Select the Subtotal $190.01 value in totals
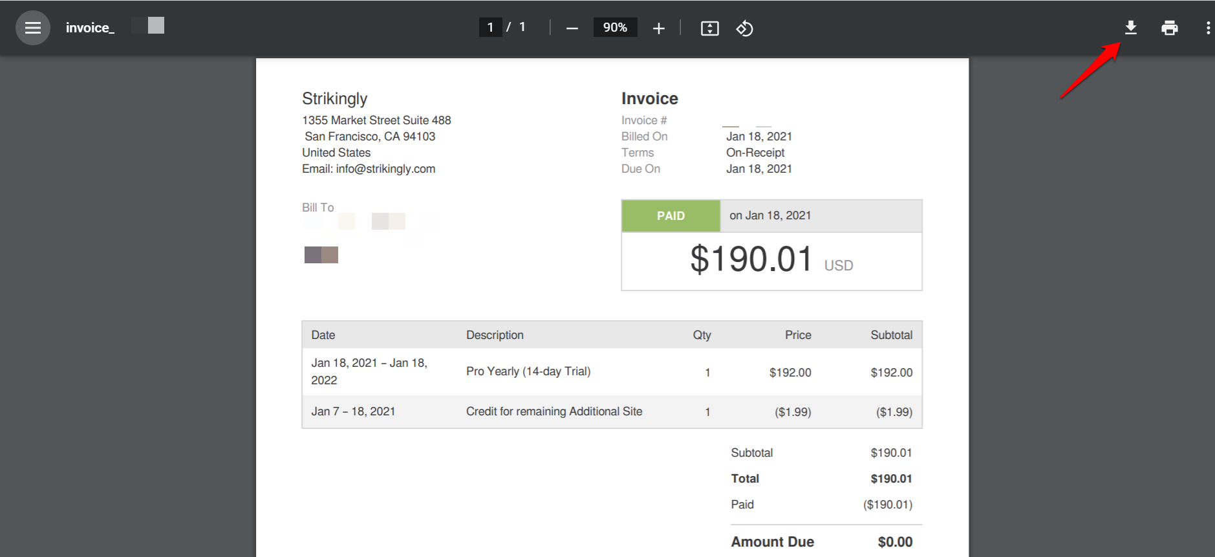The height and width of the screenshot is (557, 1215). pyautogui.click(x=891, y=453)
